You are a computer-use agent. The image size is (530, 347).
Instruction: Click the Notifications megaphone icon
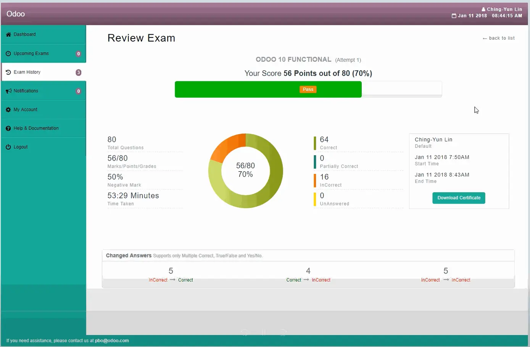[x=8, y=91]
